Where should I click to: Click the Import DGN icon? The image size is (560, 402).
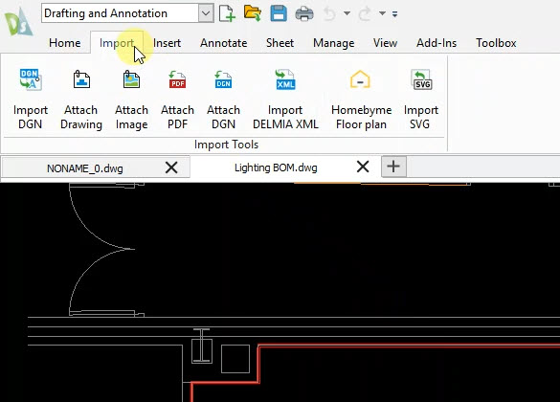coord(31,79)
